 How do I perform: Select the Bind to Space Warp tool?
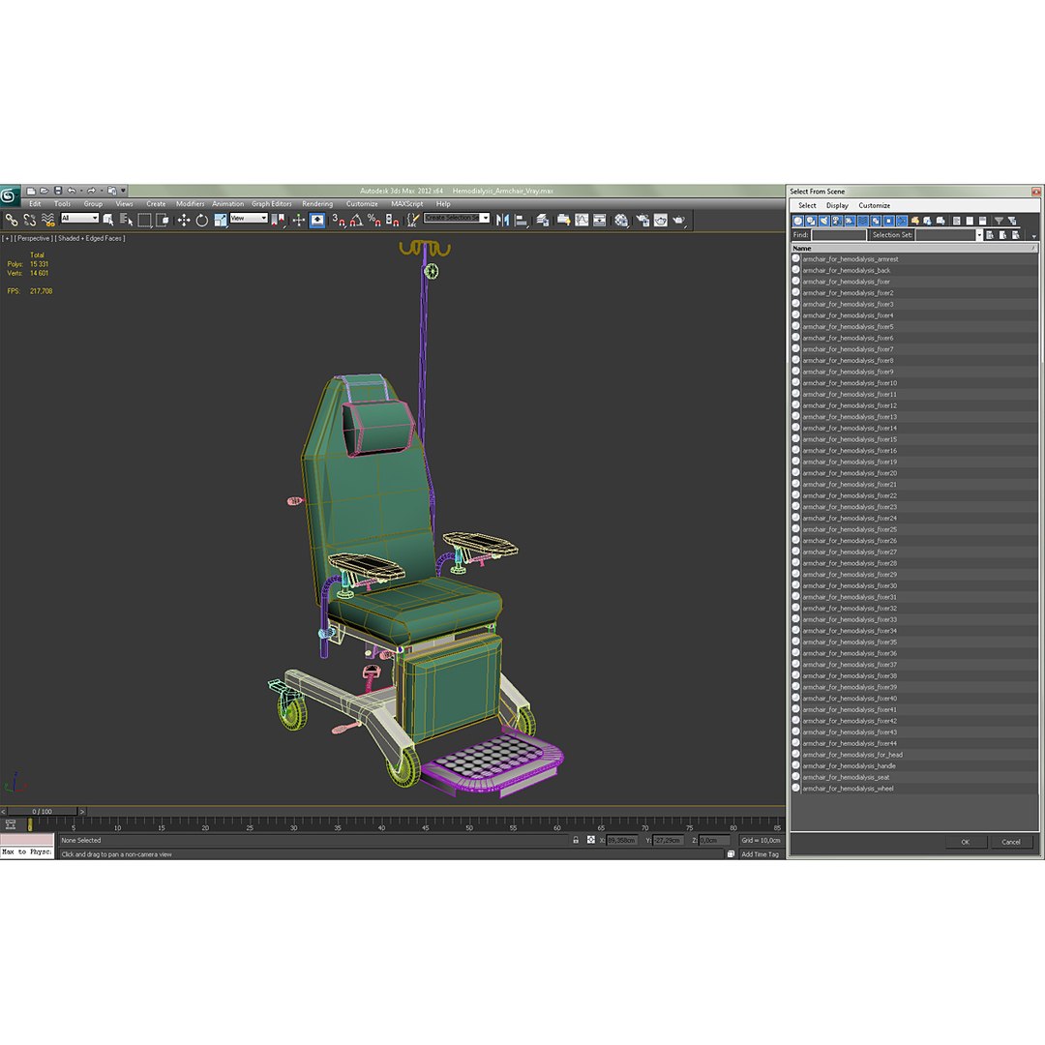[48, 220]
